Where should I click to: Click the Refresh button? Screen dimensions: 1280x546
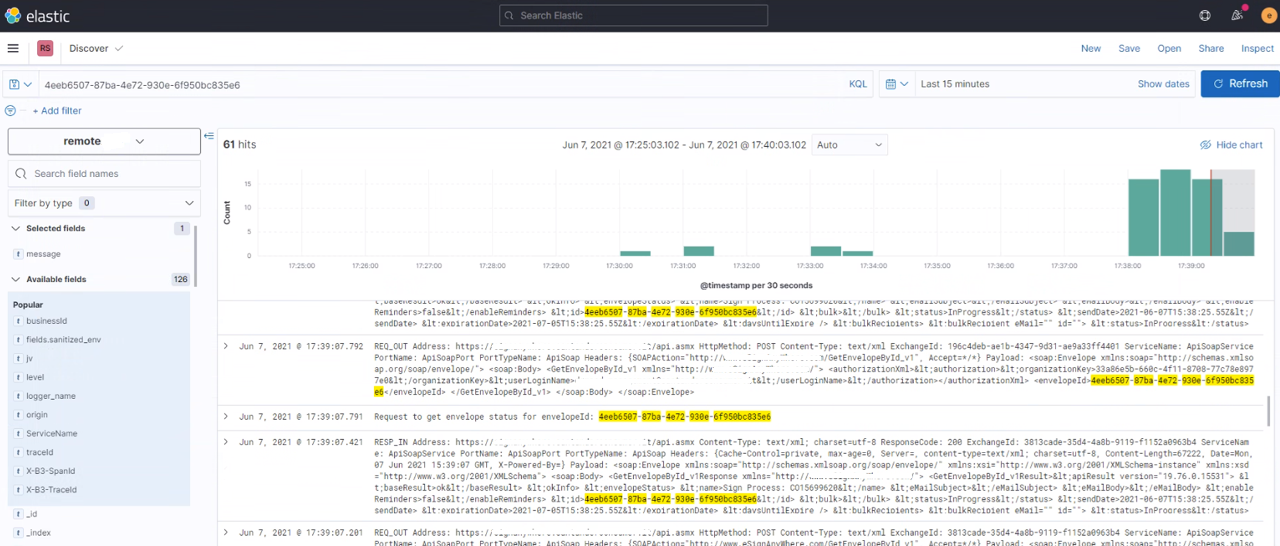(x=1240, y=84)
